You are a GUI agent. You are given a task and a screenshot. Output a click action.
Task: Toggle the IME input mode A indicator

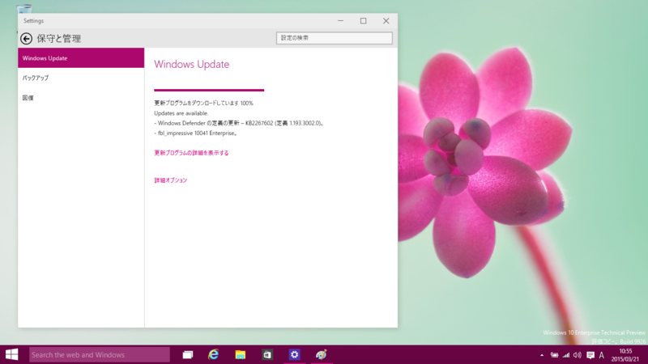click(601, 355)
